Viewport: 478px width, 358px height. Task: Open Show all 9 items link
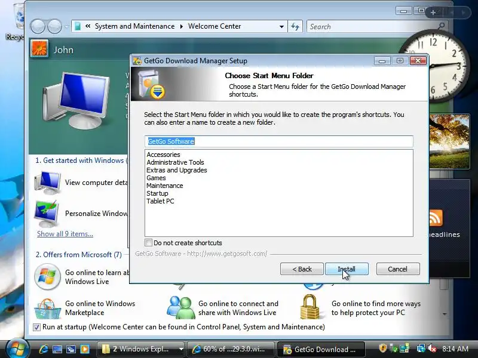point(65,234)
